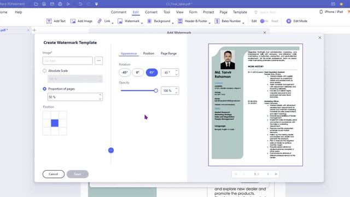Screen dimensions: 350x197
Task: Open the Template menu tab
Action: [240, 12]
